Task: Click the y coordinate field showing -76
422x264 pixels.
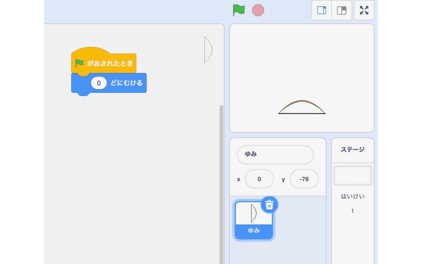Action: click(304, 179)
